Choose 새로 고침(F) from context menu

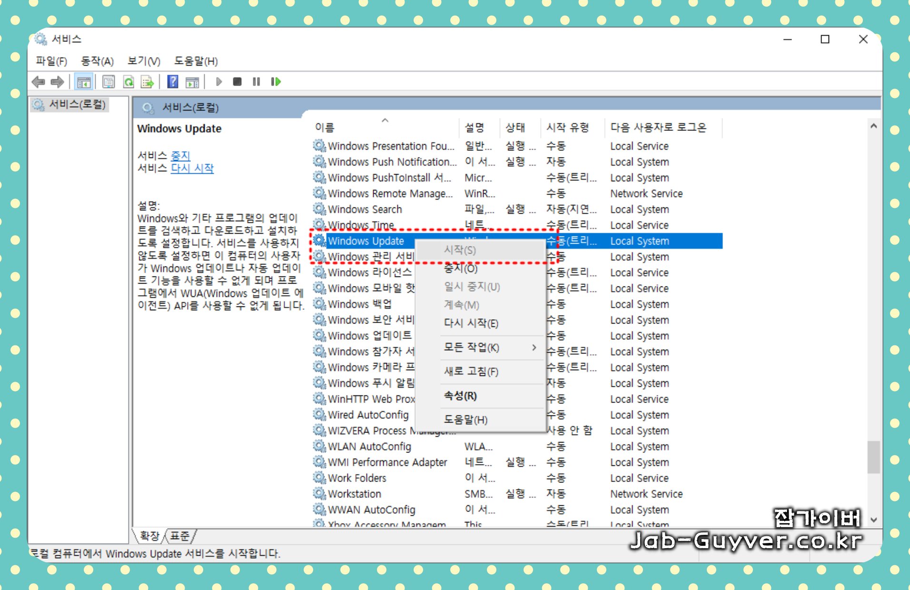[480, 372]
